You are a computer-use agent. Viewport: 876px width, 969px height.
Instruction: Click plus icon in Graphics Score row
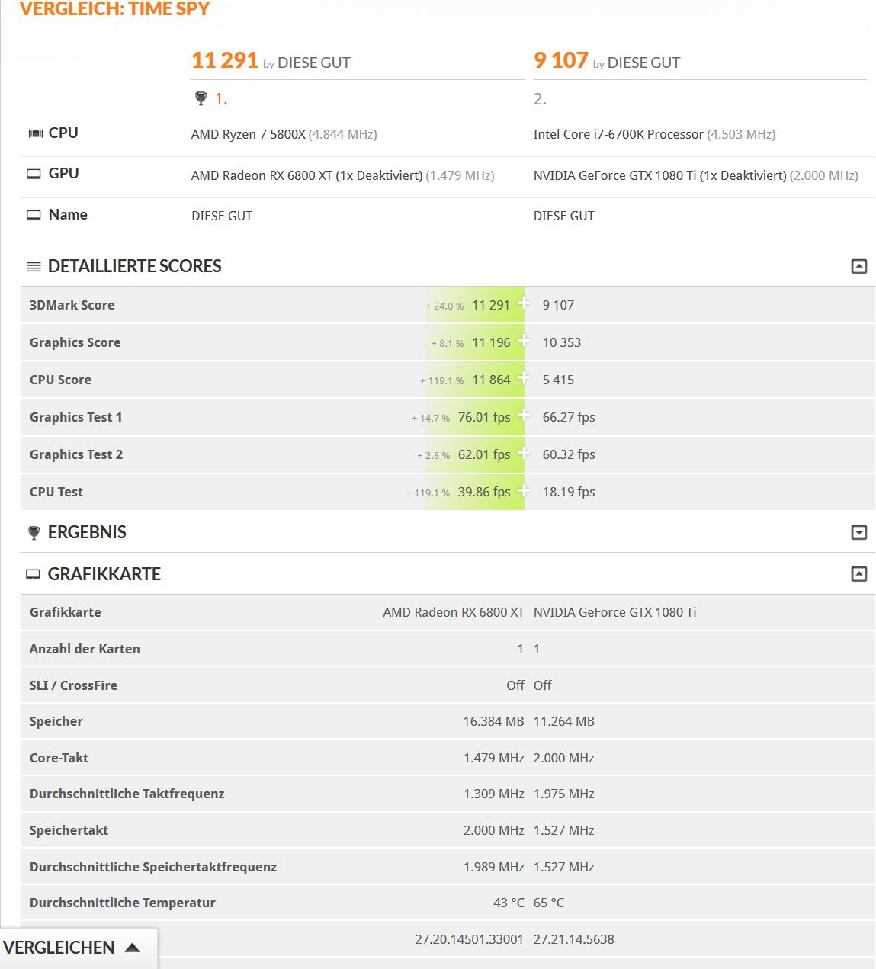click(523, 341)
